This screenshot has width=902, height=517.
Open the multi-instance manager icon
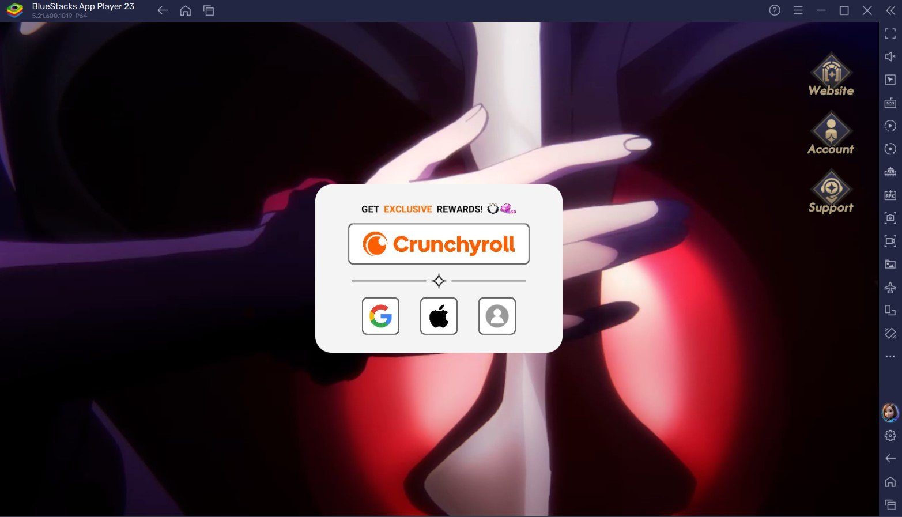pyautogui.click(x=890, y=310)
